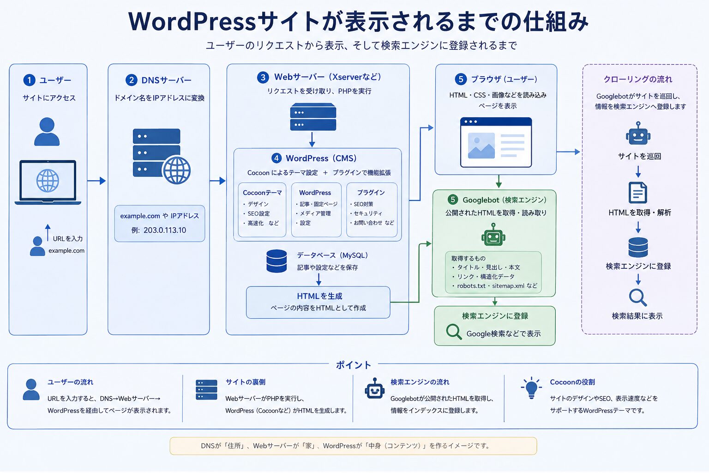Click the Web server icon under リクエストを受け取り
This screenshot has height=473, width=709.
[x=313, y=117]
